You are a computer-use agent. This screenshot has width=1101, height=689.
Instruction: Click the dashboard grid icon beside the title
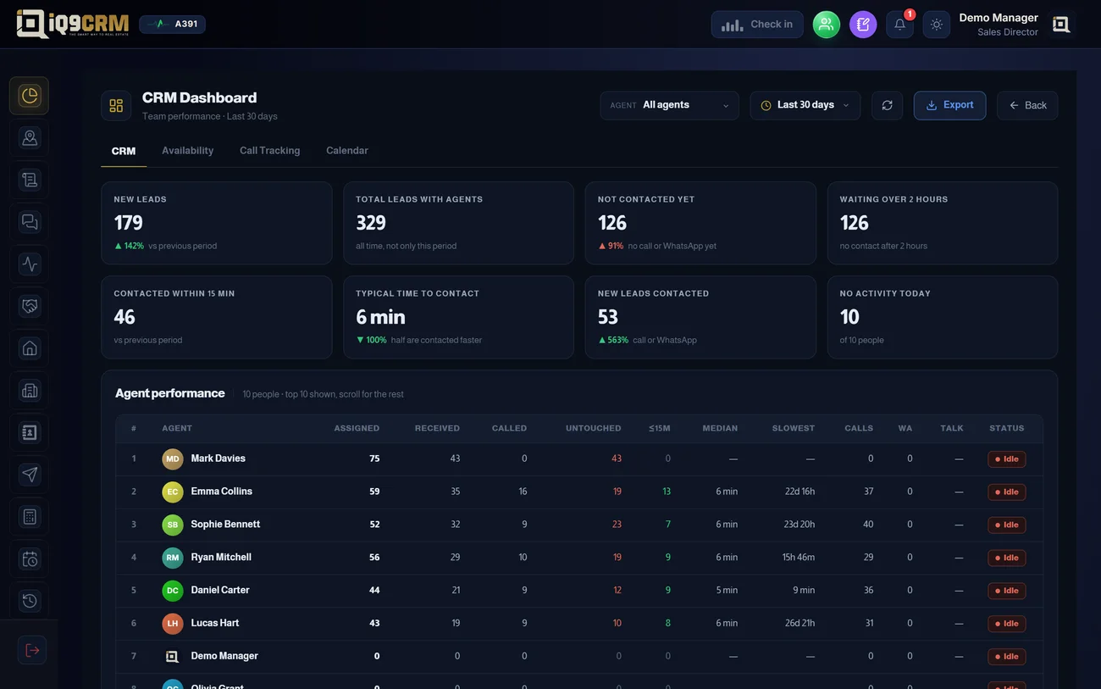click(x=116, y=106)
